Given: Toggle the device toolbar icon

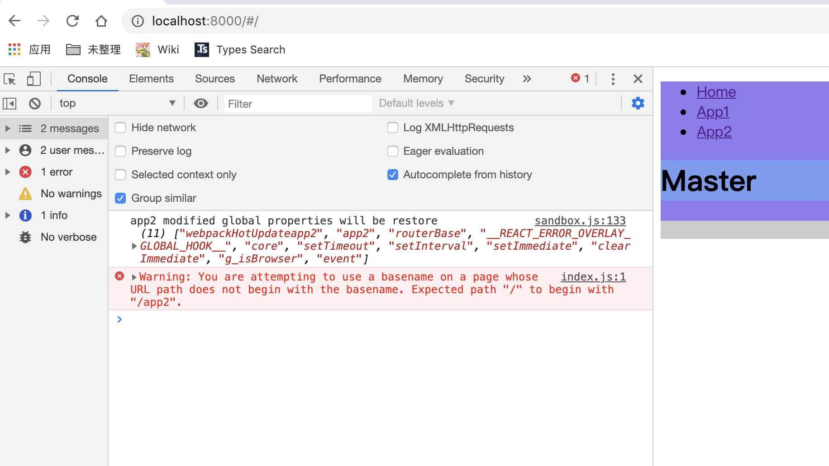Looking at the screenshot, I should [x=33, y=78].
